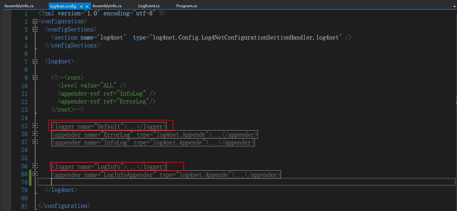
Task: Collapse the log4net element at line 7
Action: tap(35, 61)
